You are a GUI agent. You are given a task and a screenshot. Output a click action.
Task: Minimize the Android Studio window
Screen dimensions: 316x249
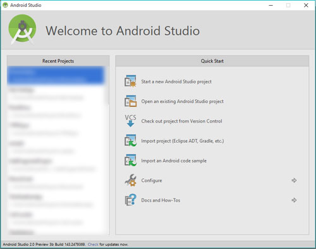(x=271, y=5)
